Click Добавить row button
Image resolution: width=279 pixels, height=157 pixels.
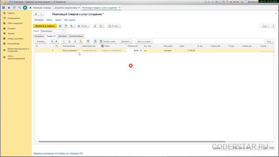coord(41,41)
